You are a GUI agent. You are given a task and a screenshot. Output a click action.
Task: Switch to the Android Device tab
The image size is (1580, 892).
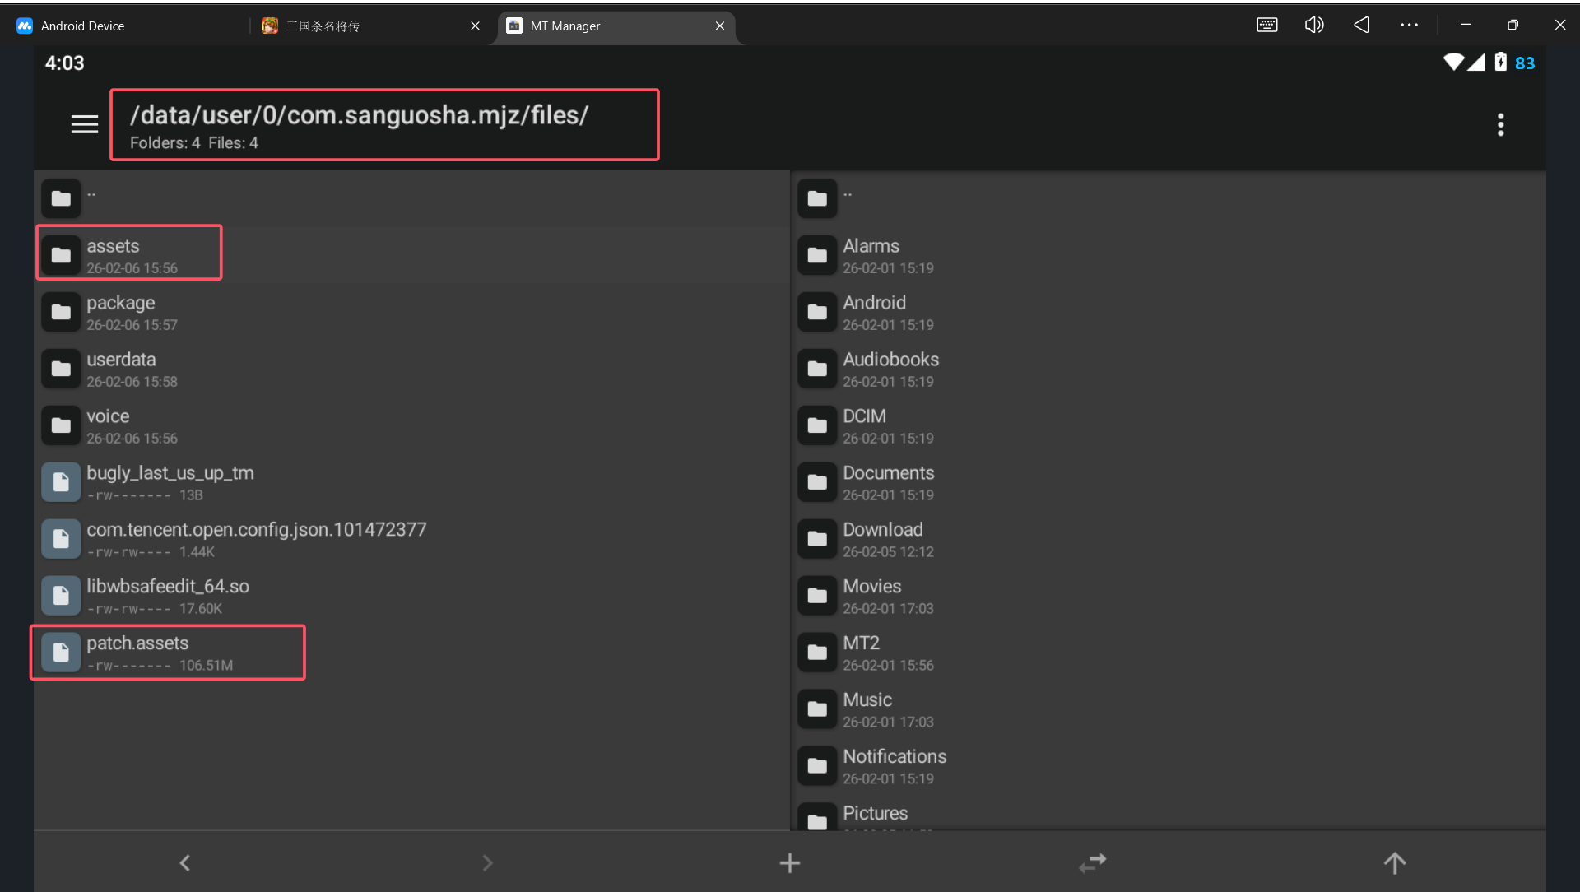tap(82, 26)
